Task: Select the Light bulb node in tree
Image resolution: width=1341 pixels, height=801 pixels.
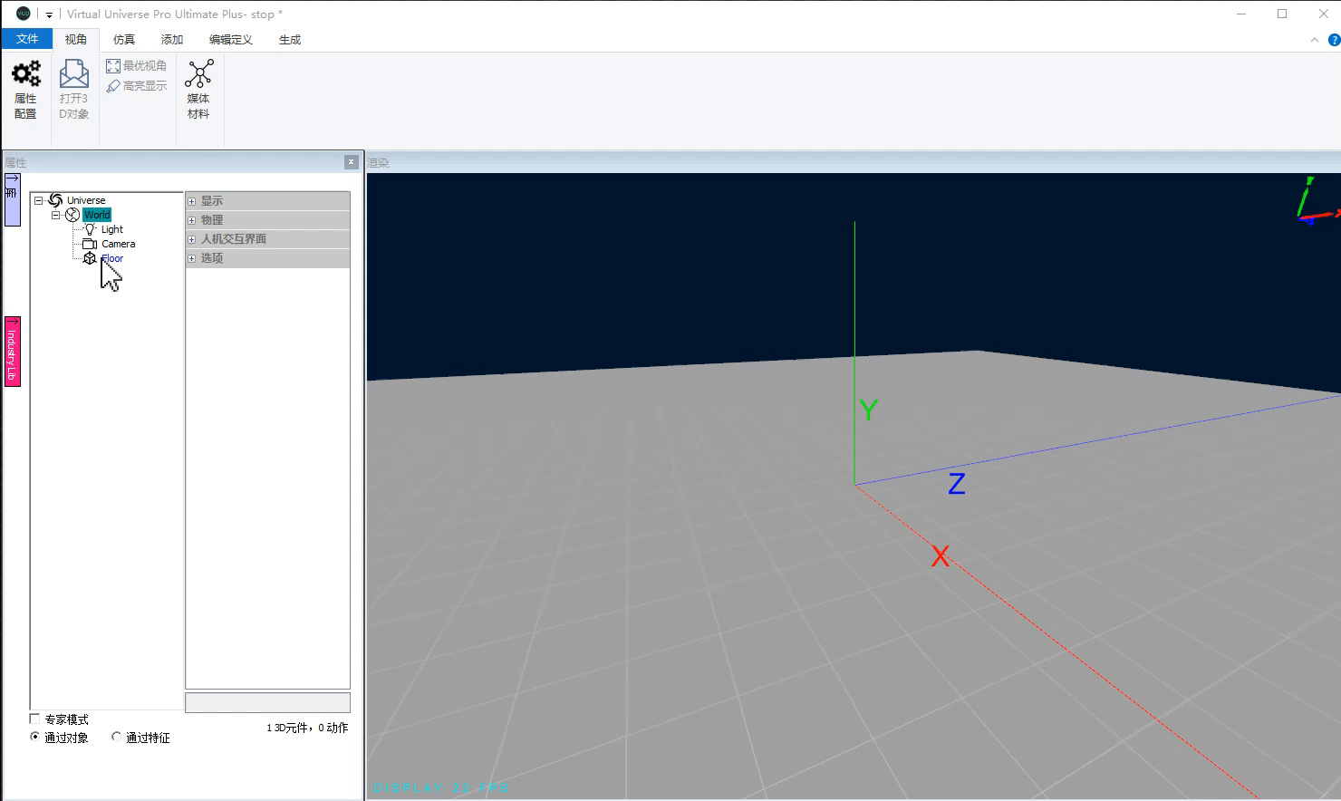Action: tap(90, 229)
